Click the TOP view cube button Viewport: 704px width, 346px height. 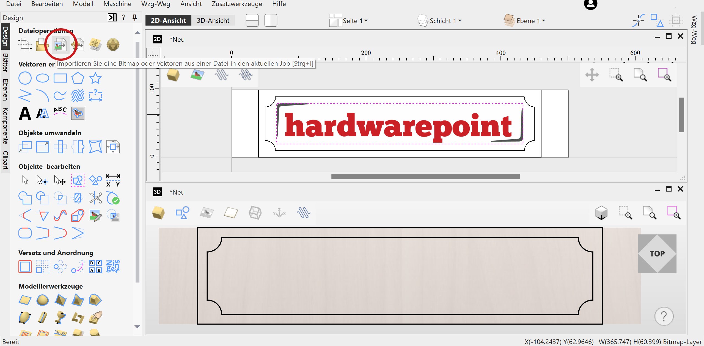coord(657,253)
